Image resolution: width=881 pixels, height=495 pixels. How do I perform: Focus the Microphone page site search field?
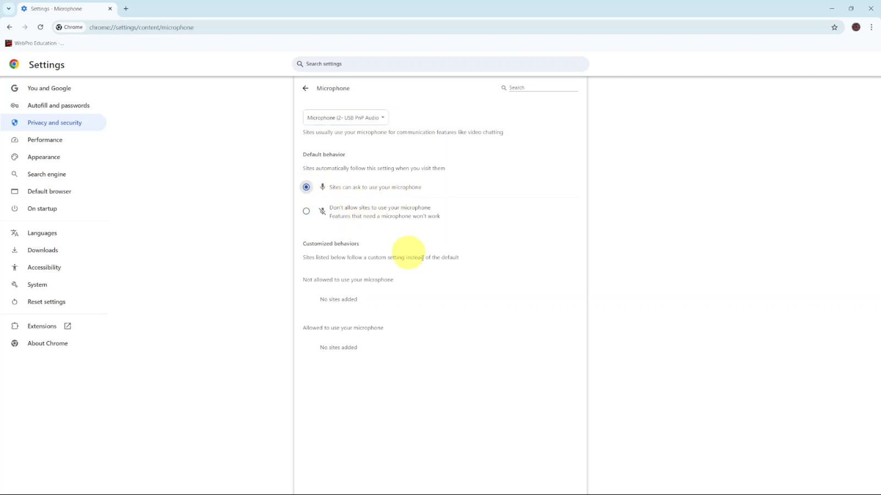(542, 88)
